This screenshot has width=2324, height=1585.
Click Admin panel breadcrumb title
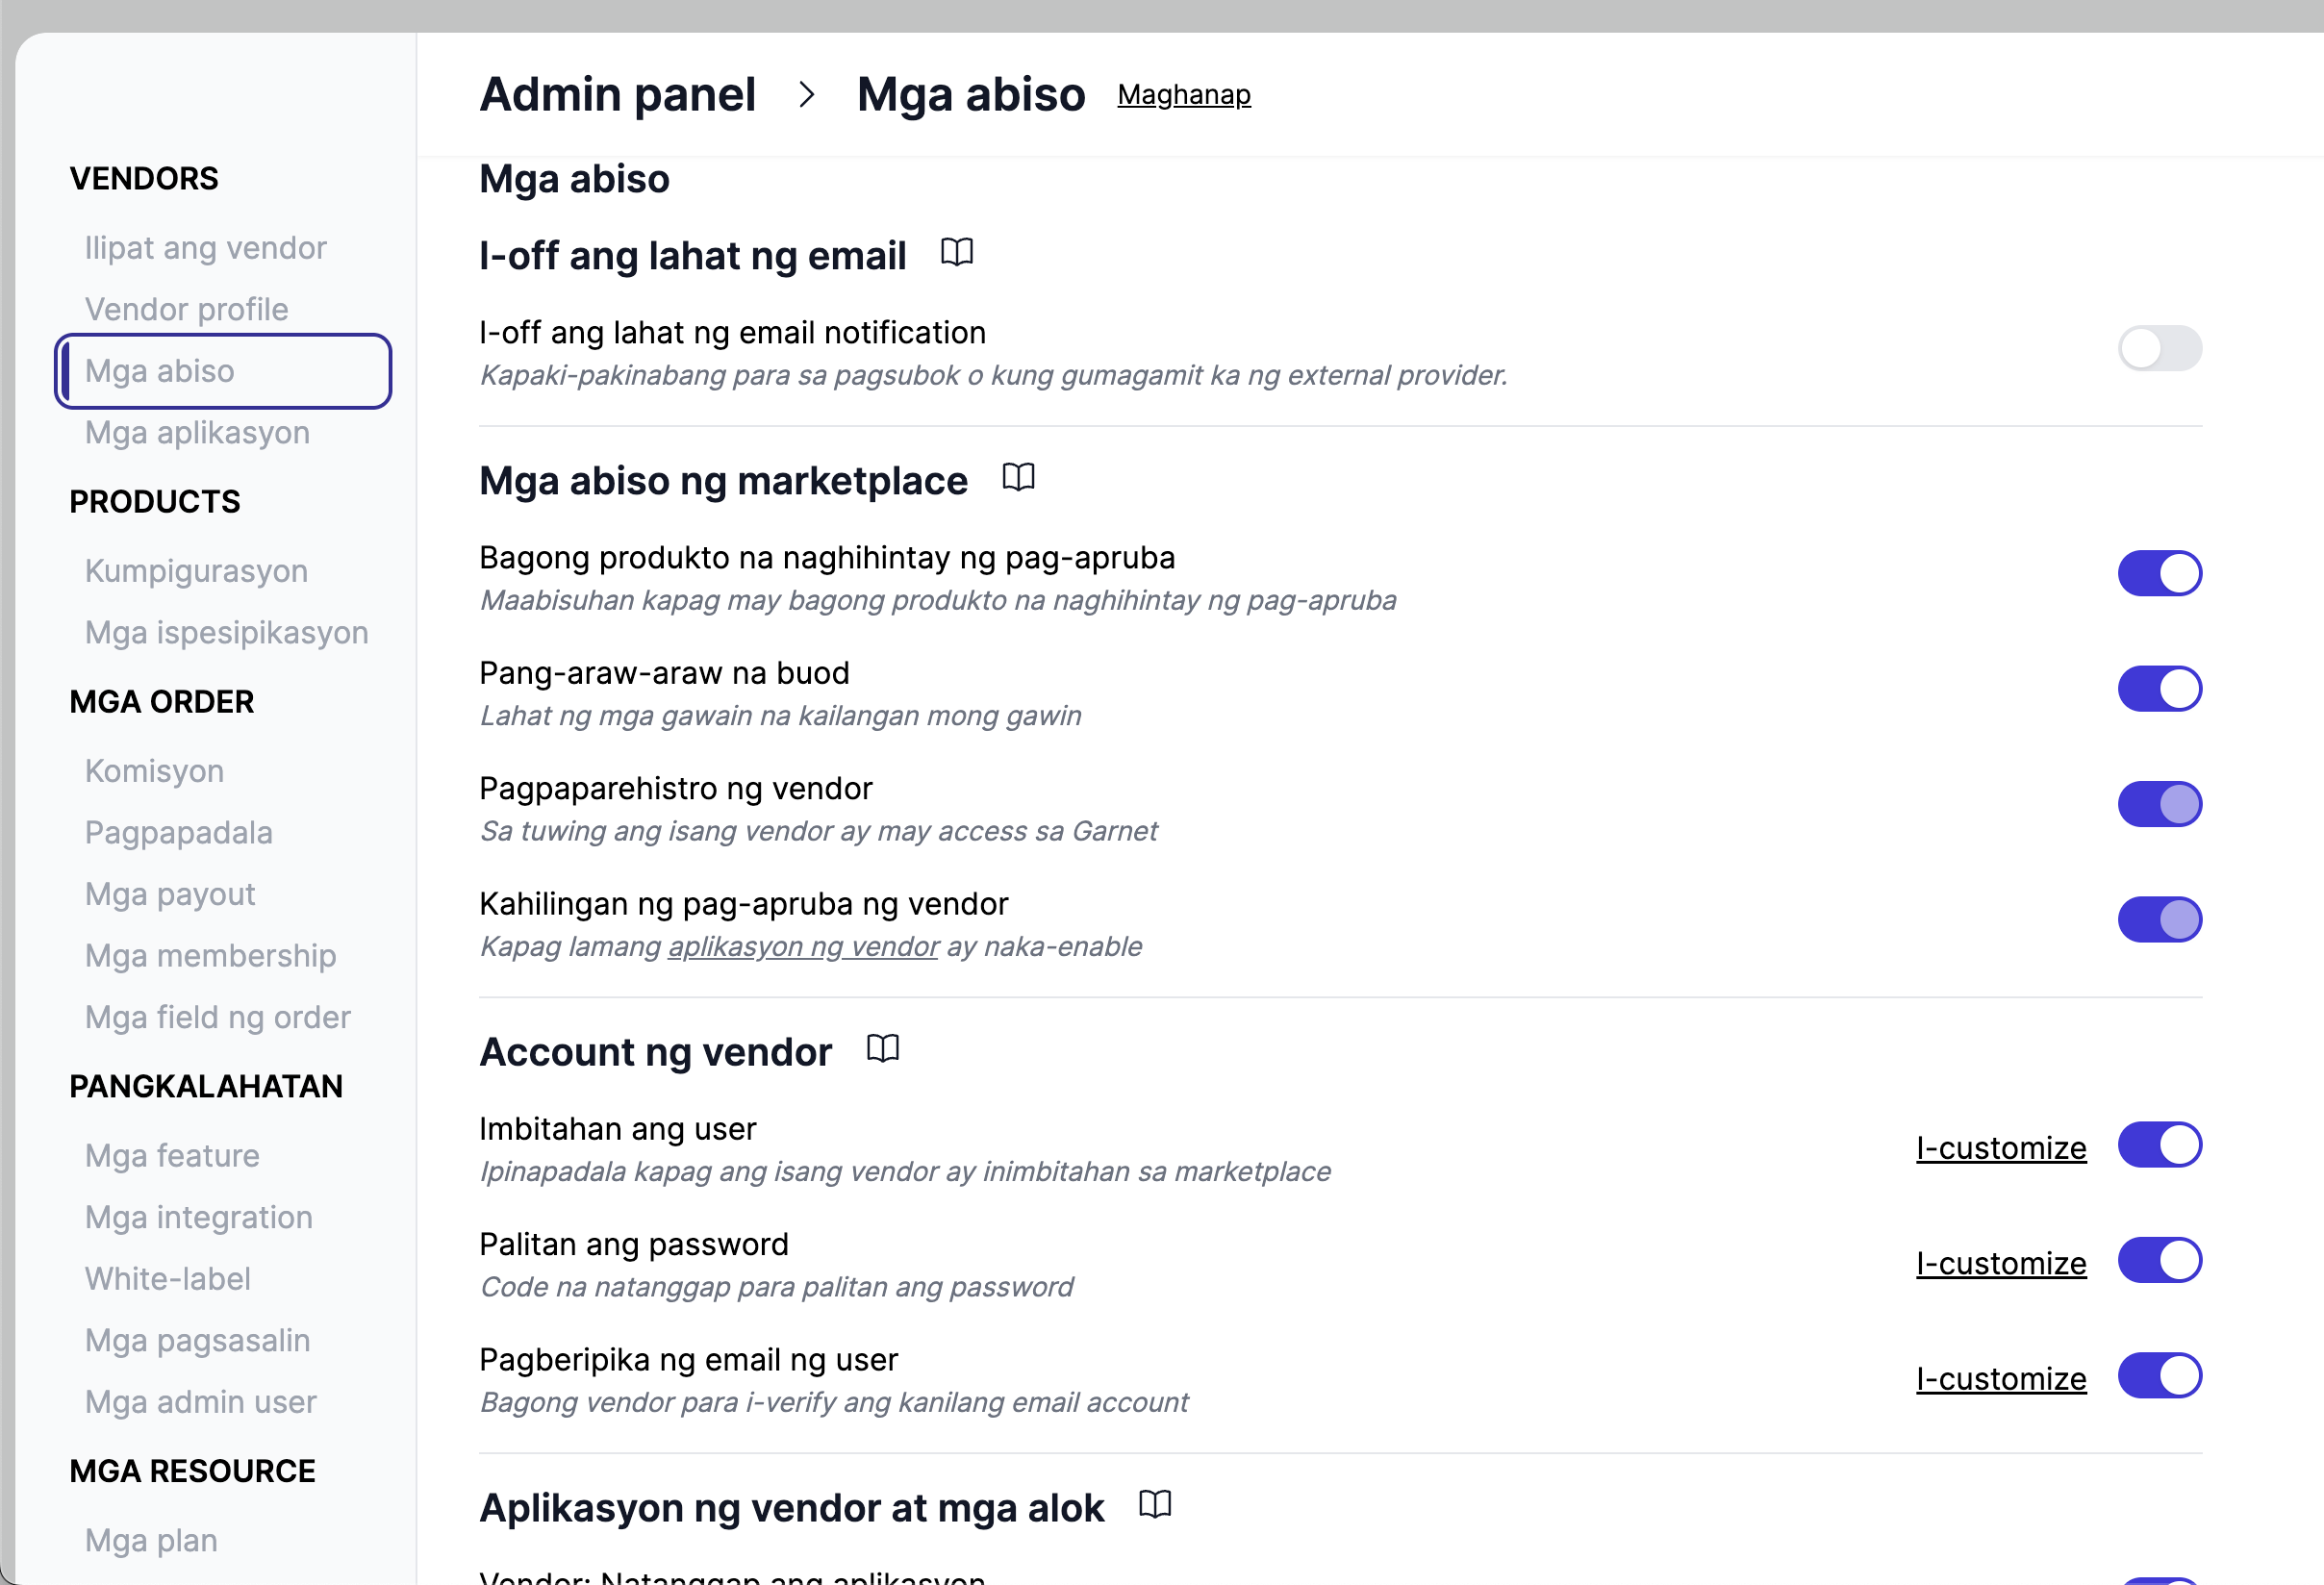pos(617,95)
